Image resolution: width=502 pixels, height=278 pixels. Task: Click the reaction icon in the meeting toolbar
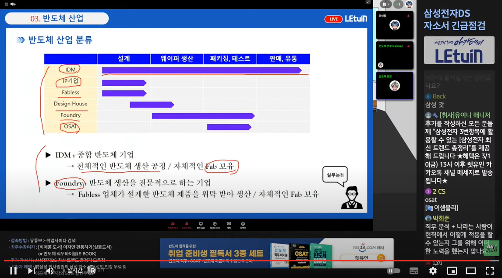point(243,225)
